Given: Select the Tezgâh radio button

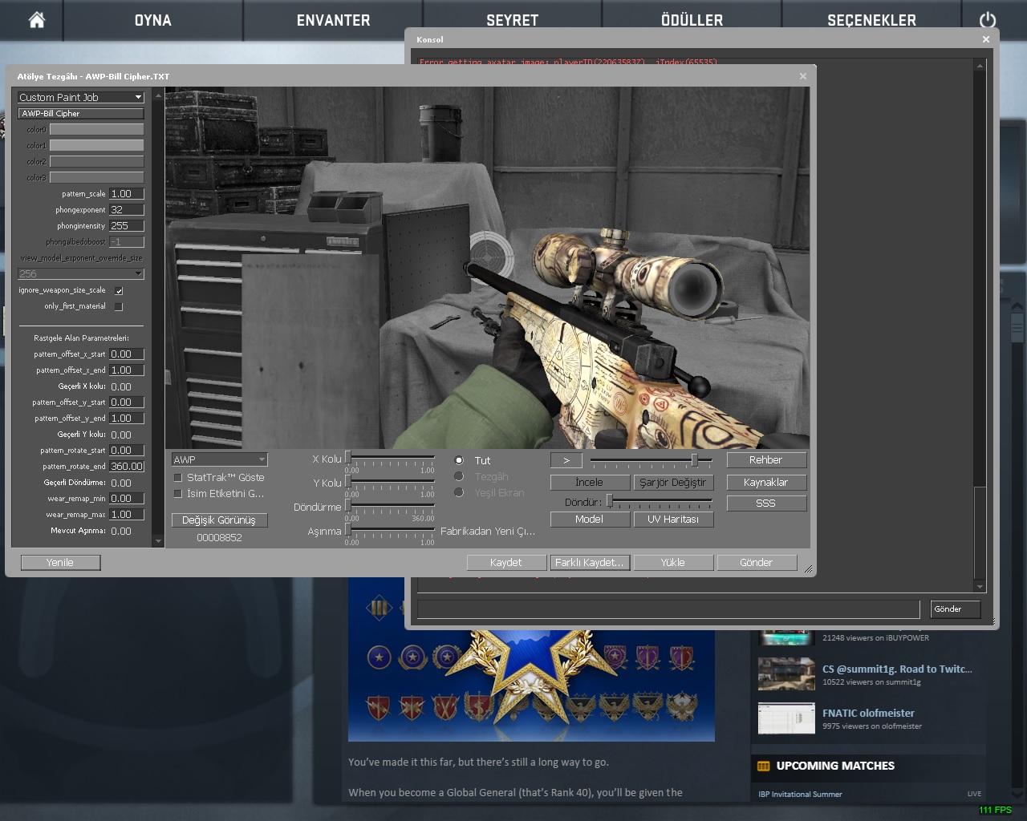Looking at the screenshot, I should click(x=459, y=476).
